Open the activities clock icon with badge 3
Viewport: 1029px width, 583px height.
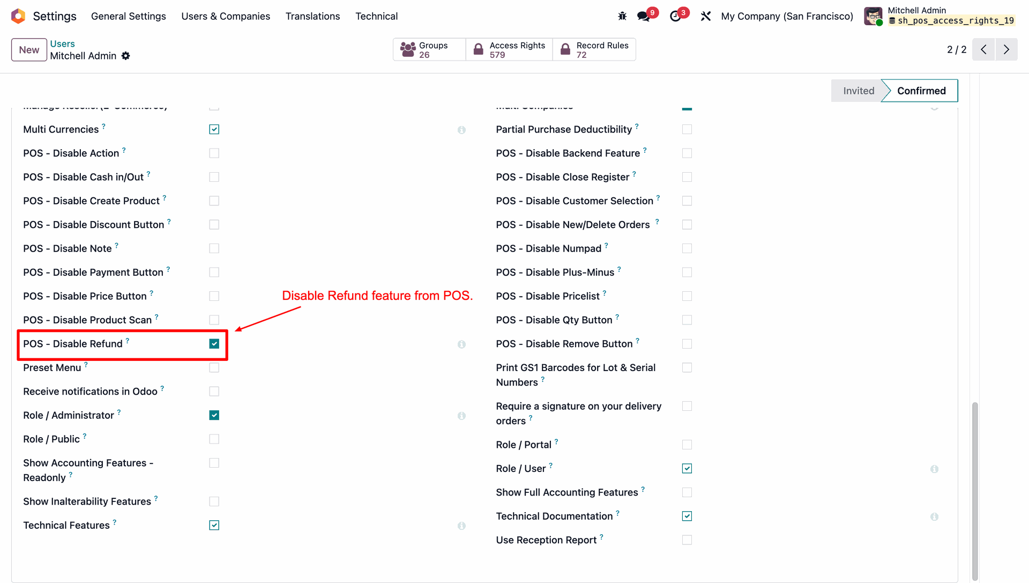pos(675,16)
